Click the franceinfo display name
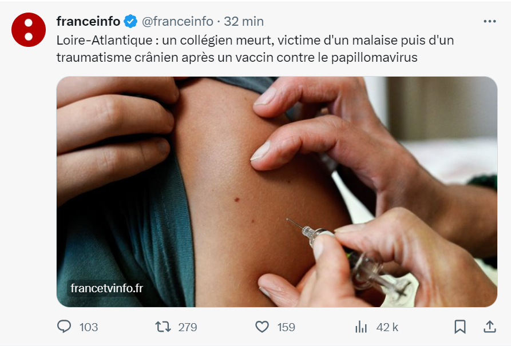Viewport: 511px width, 346px height. coord(88,22)
